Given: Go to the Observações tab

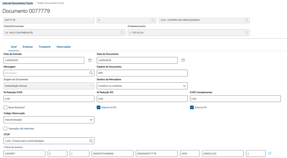Looking at the screenshot, I should [x=64, y=47].
